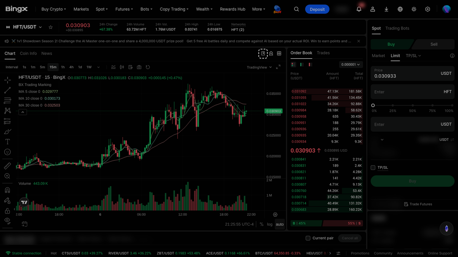Expand chart to fullscreen
This screenshot has height=257, width=458.
278,67
